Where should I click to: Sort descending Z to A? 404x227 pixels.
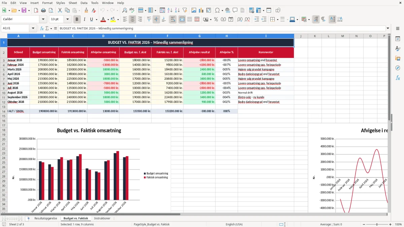pos(177,10)
